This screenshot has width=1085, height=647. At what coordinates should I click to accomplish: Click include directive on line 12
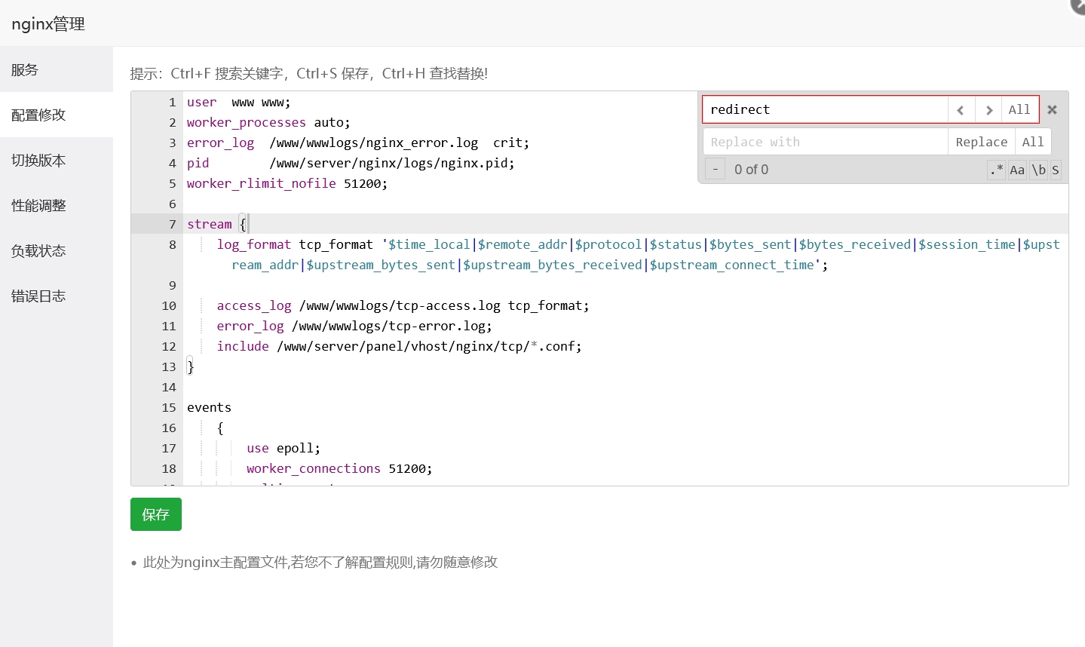[243, 346]
